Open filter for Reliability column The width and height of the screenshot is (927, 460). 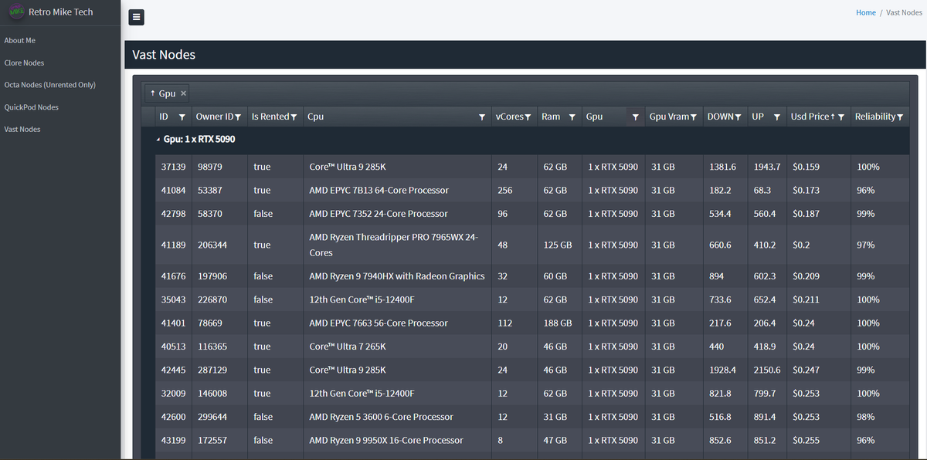click(x=900, y=117)
